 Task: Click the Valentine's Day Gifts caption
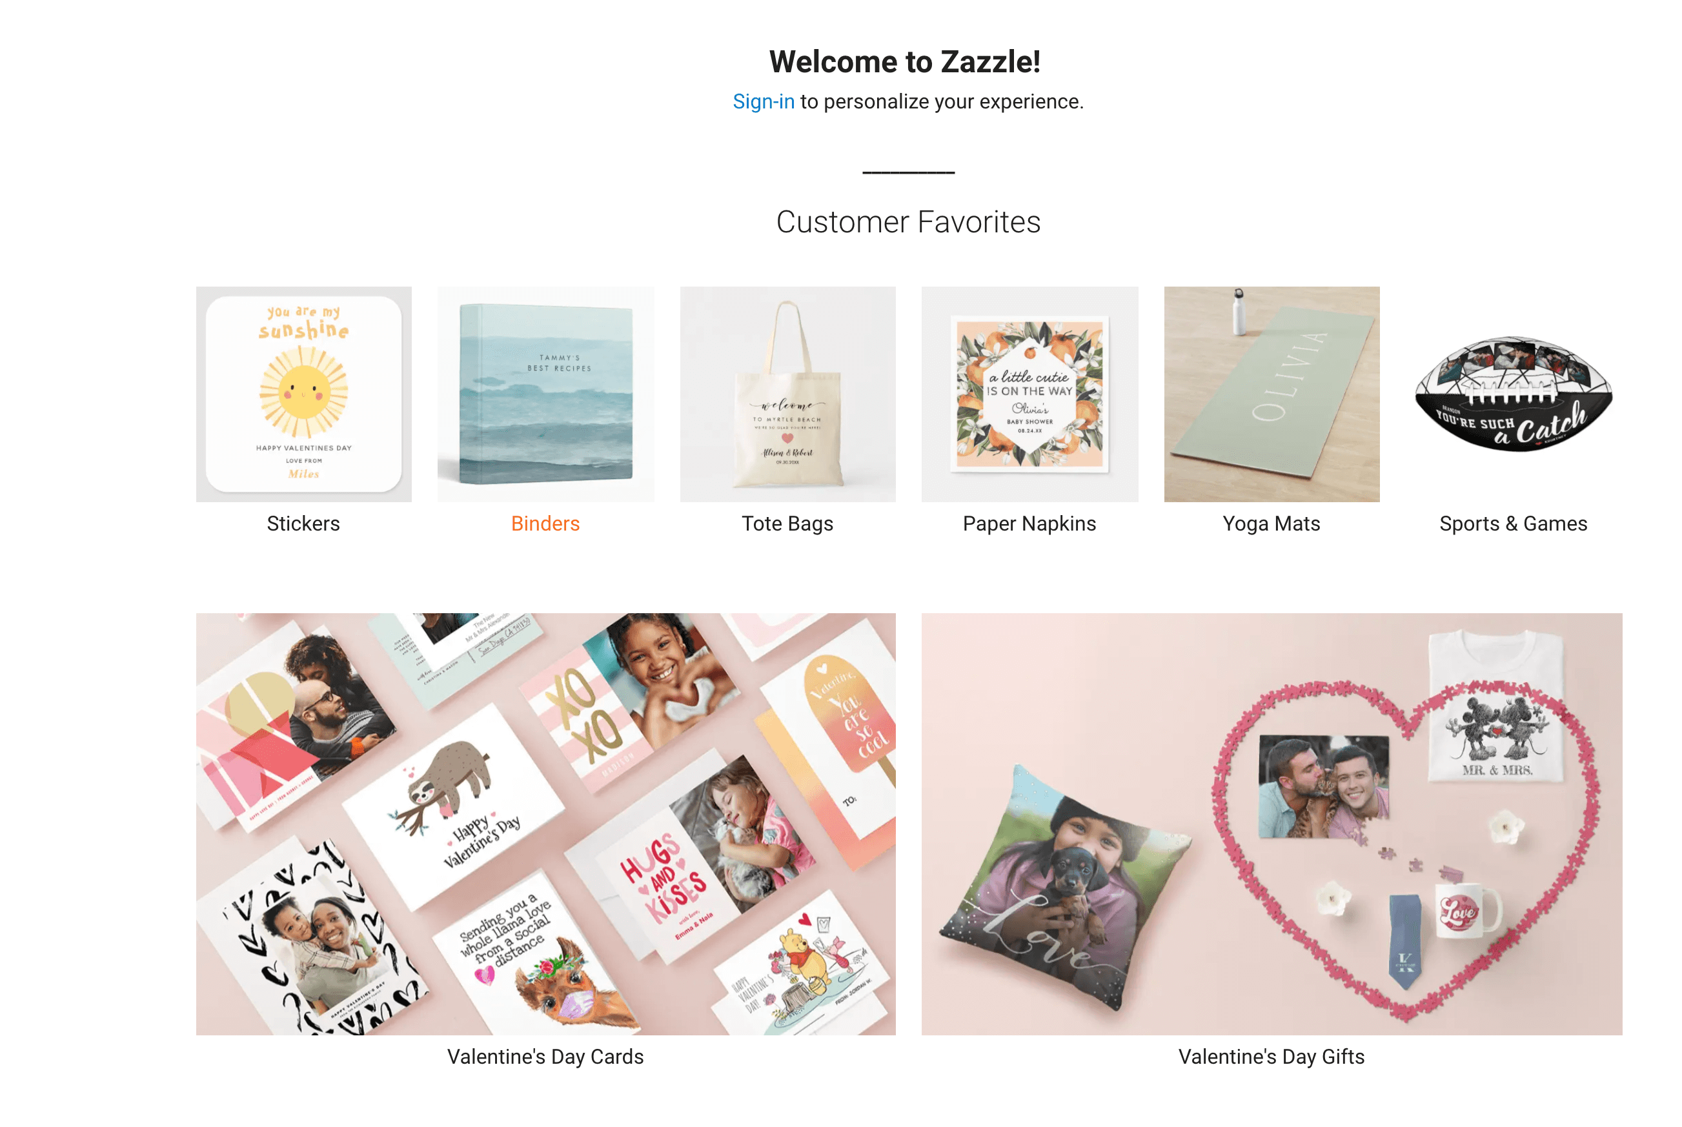1272,1057
